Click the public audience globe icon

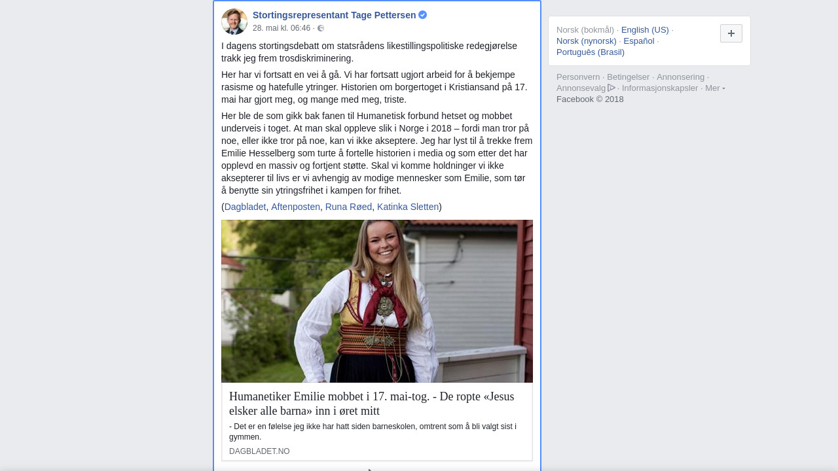point(321,28)
